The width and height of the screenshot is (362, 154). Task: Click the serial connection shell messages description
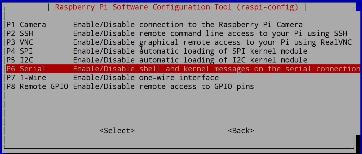click(x=217, y=69)
